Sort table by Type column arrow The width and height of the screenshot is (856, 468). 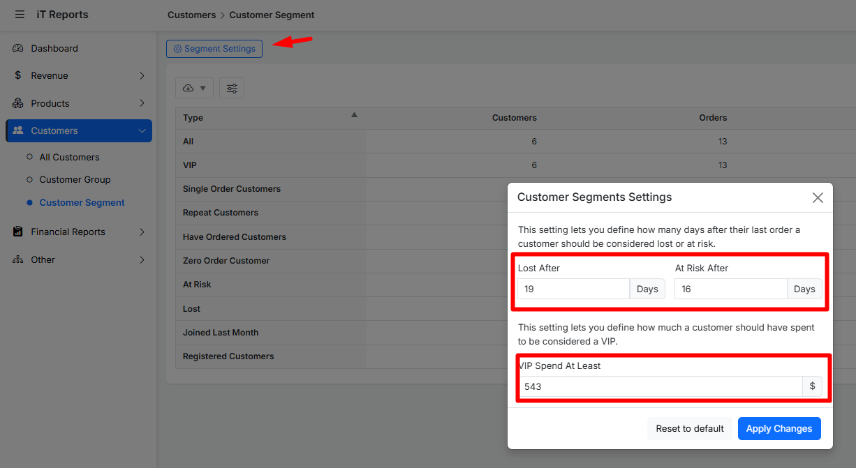click(354, 115)
